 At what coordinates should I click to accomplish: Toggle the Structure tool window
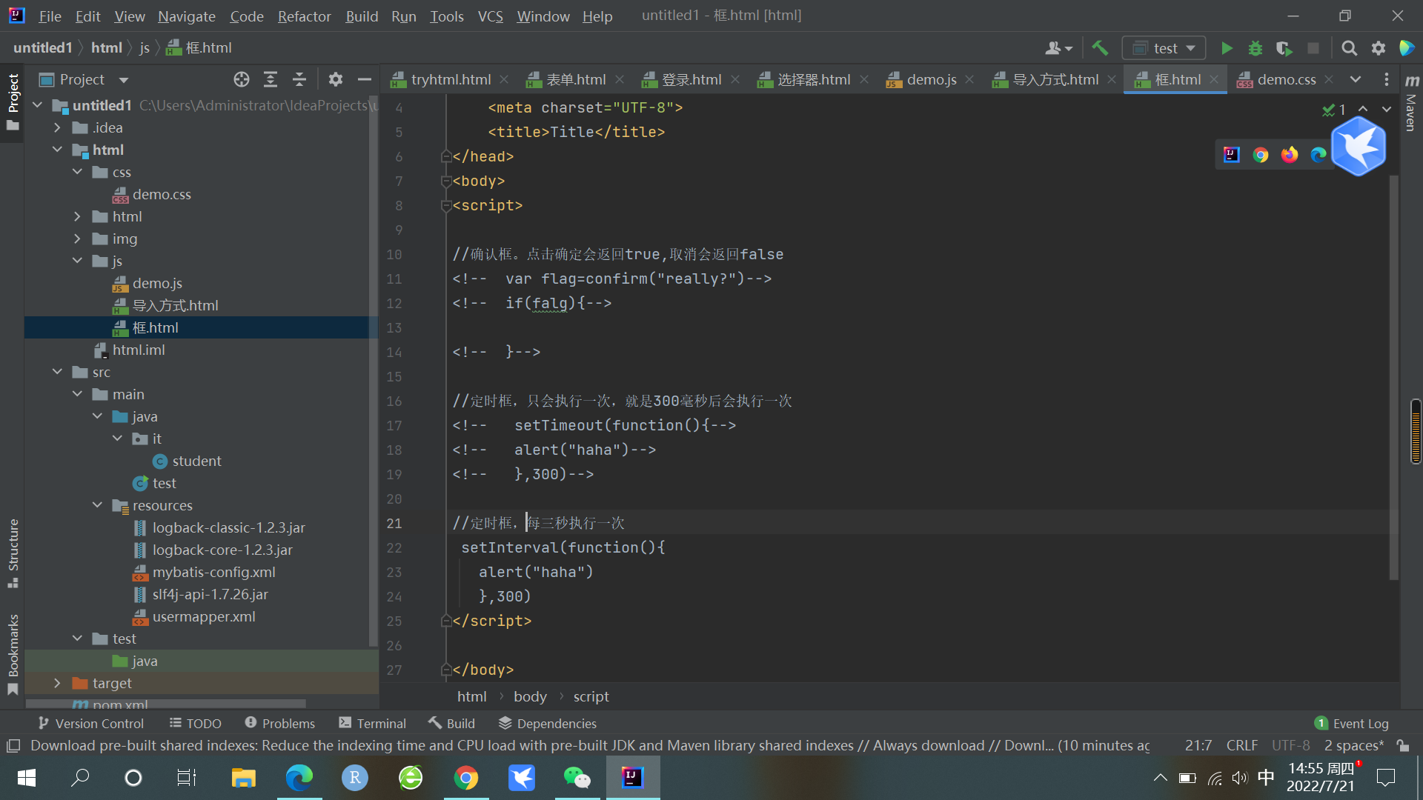13,552
